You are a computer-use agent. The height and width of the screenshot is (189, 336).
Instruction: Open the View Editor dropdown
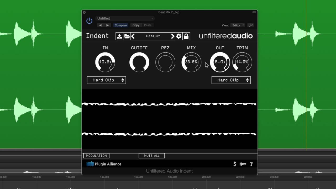[237, 25]
